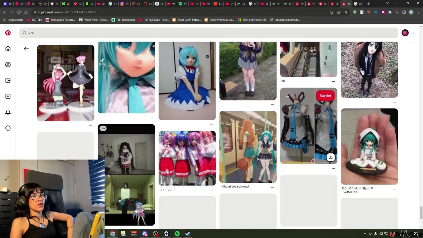Viewport: 423px width, 238px height.
Task: Toggle the Chrome side panel icon
Action: point(404,12)
